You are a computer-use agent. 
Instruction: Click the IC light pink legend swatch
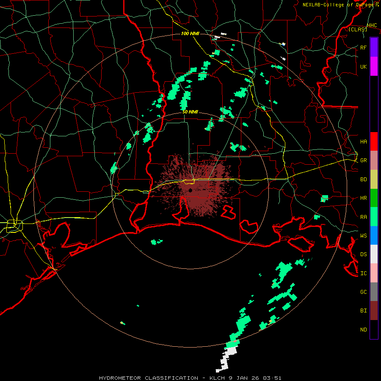[x=374, y=273]
